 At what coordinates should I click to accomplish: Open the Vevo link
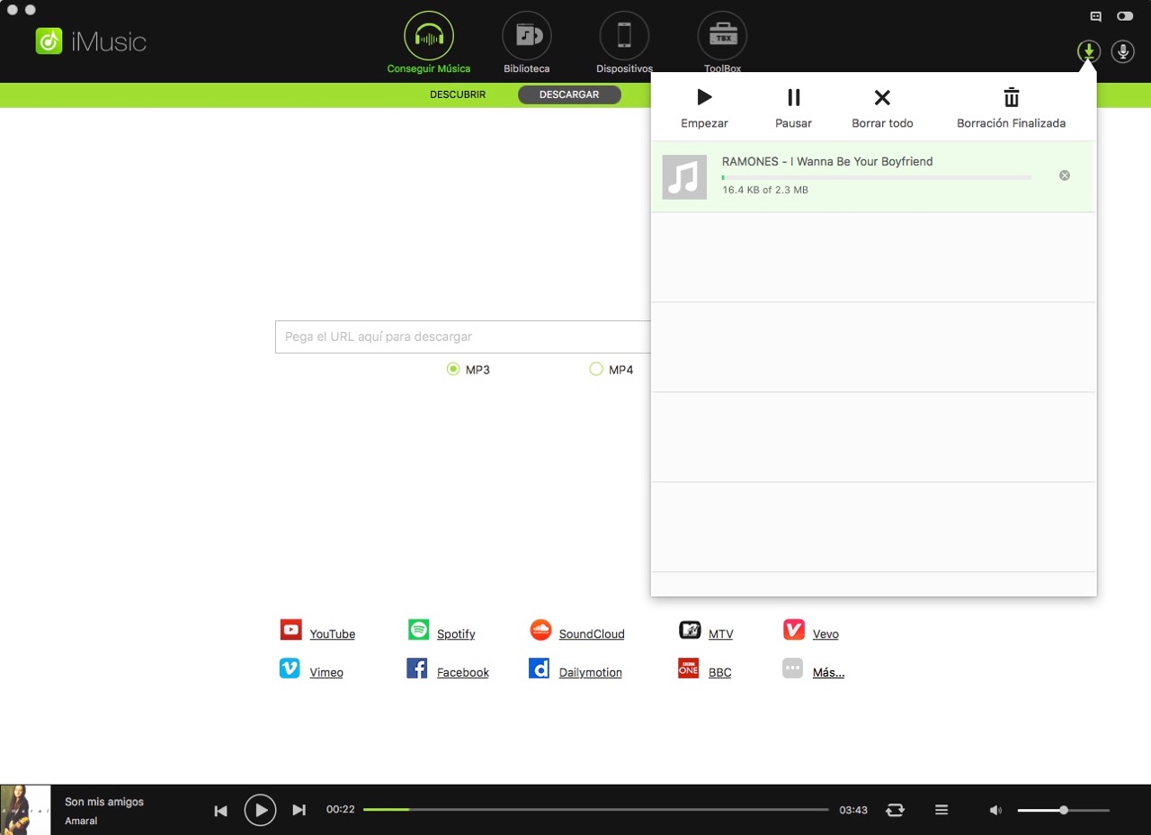pyautogui.click(x=825, y=634)
